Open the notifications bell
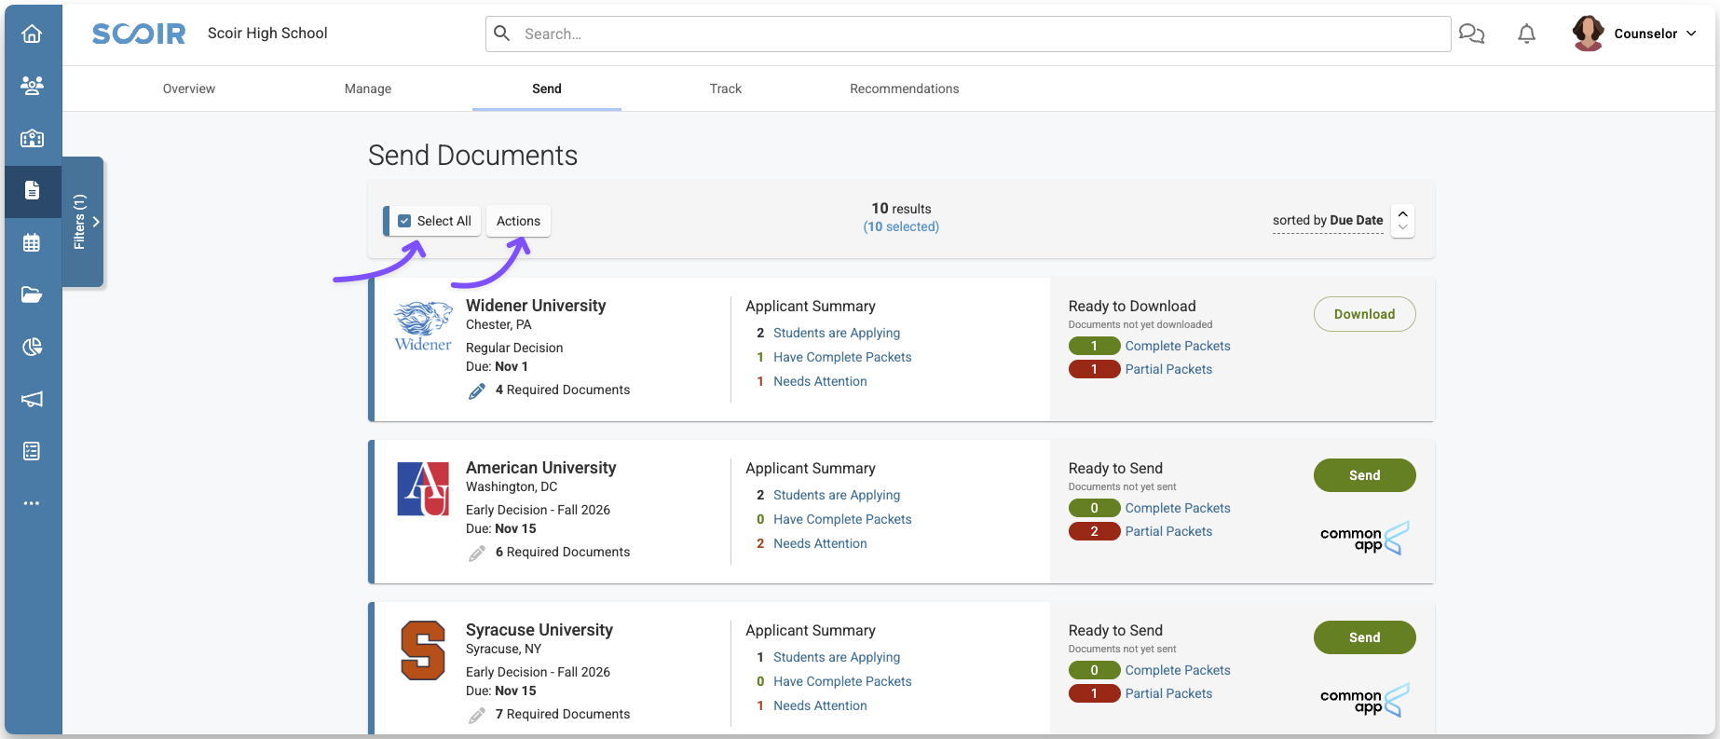The image size is (1720, 739). pyautogui.click(x=1526, y=34)
